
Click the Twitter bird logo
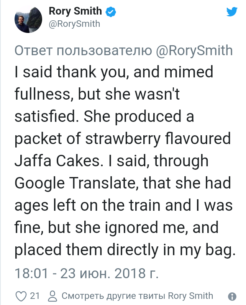(232, 11)
